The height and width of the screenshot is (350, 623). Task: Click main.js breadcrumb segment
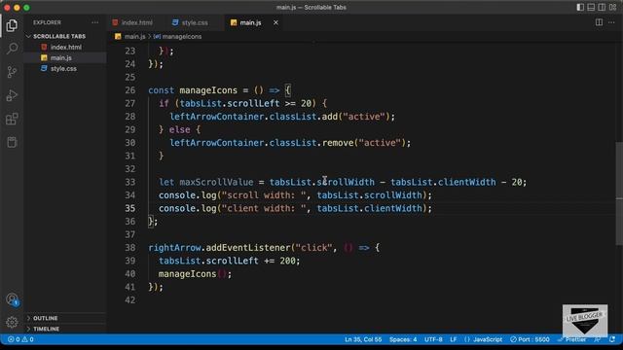pos(134,37)
